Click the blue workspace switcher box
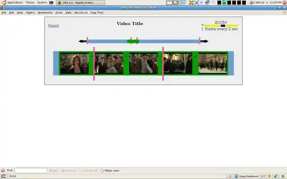Viewport: 287px width, 179px height. [183, 3]
